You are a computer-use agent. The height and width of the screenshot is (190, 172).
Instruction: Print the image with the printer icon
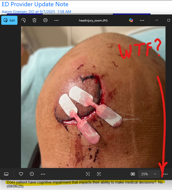[45, 20]
